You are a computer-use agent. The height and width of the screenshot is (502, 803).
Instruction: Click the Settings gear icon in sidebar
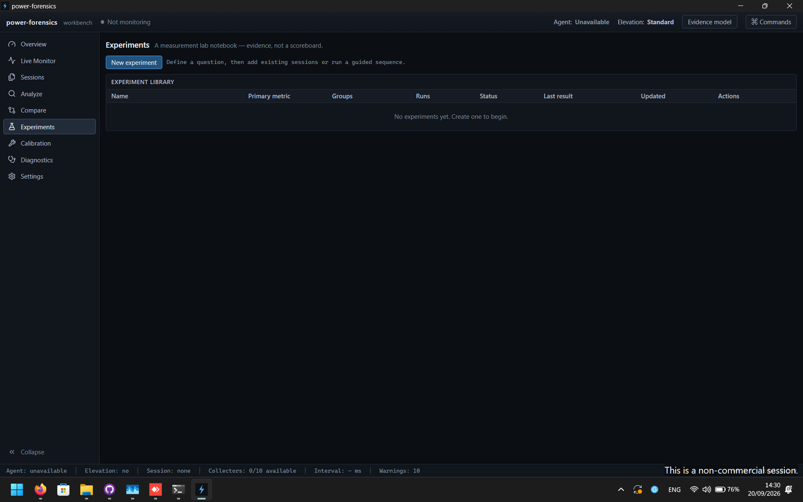(x=12, y=176)
